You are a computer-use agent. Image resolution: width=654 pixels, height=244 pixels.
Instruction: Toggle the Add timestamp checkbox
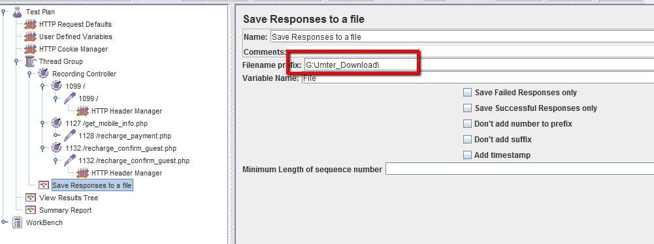[x=468, y=155]
